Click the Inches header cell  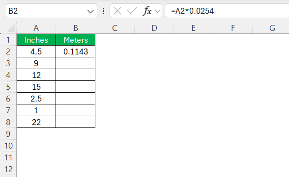click(36, 40)
